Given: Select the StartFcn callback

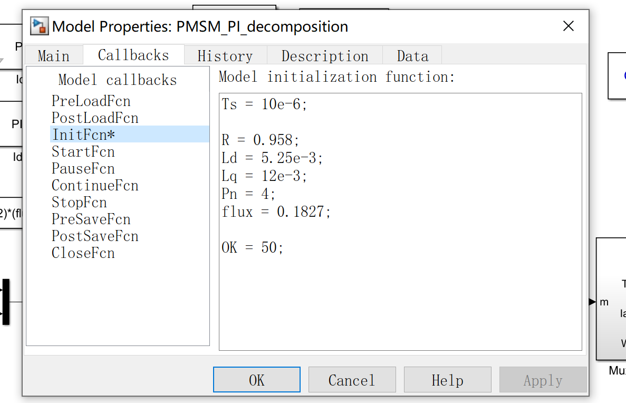Looking at the screenshot, I should [x=83, y=151].
